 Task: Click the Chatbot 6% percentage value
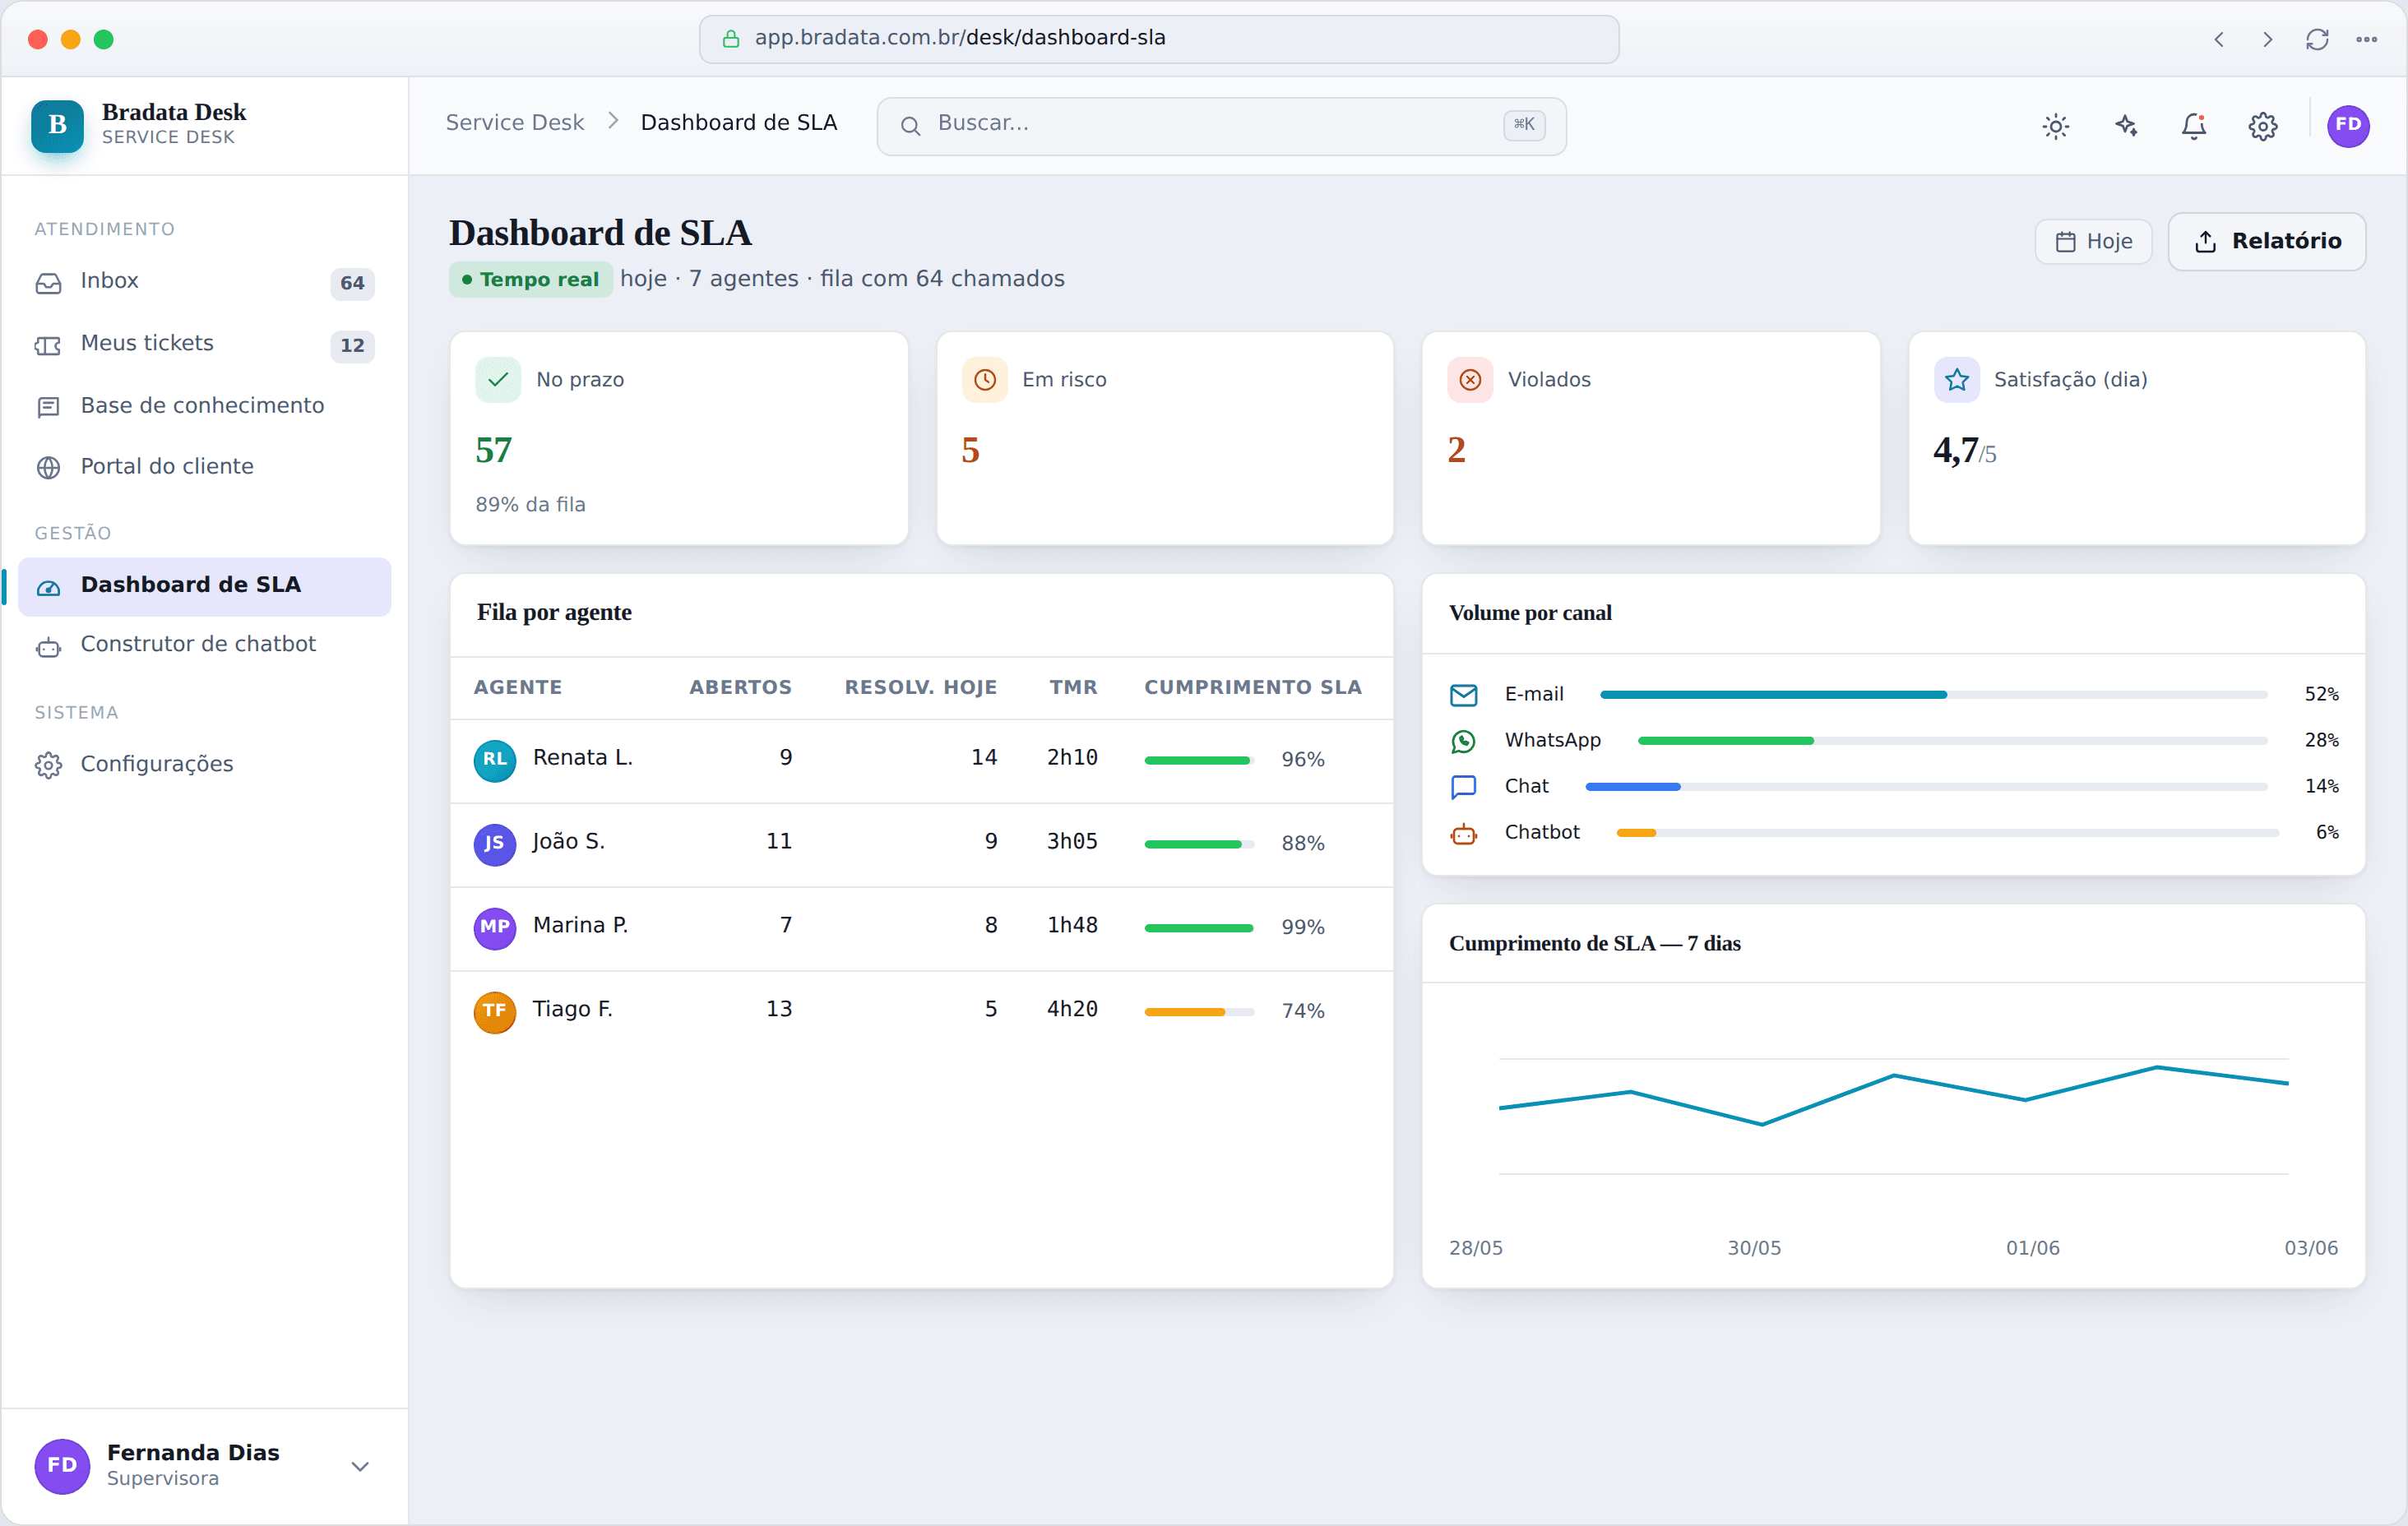pyautogui.click(x=2327, y=832)
